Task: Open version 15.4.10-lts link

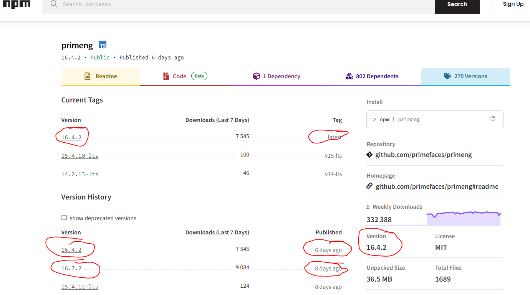Action: pos(80,156)
